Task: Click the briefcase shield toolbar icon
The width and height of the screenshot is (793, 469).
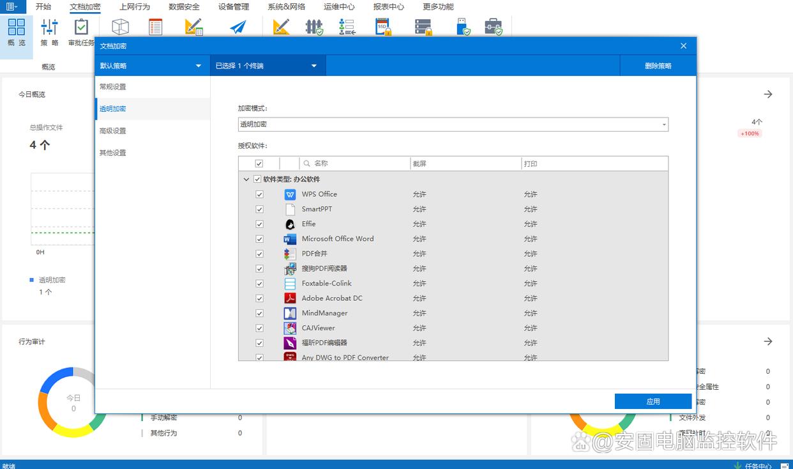Action: (493, 27)
